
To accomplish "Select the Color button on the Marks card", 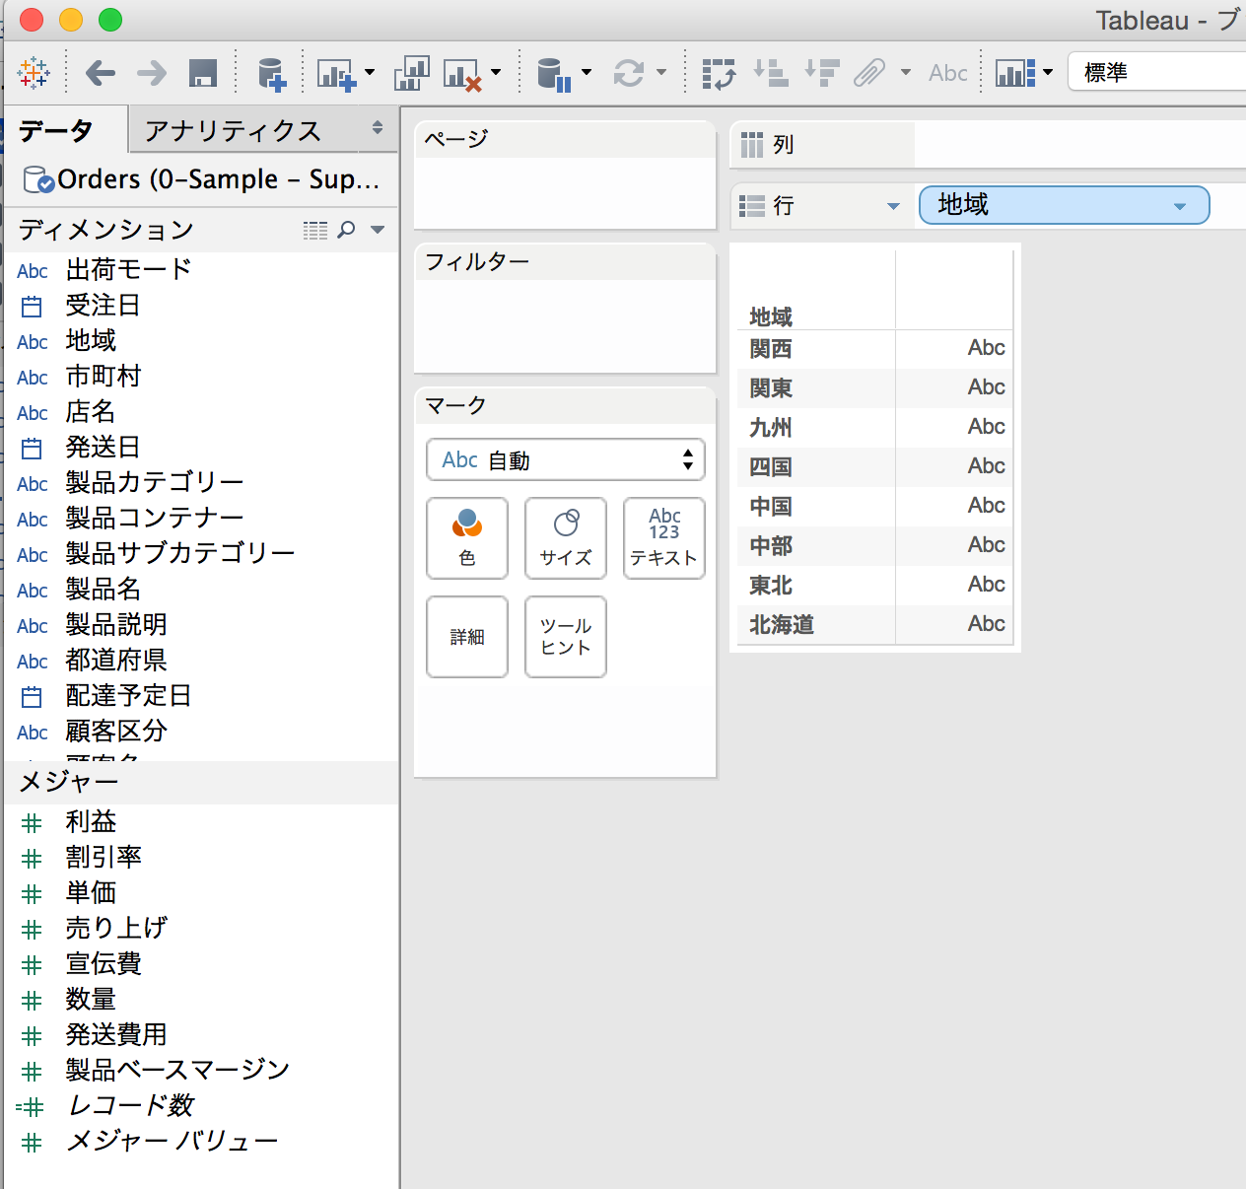I will 466,538.
